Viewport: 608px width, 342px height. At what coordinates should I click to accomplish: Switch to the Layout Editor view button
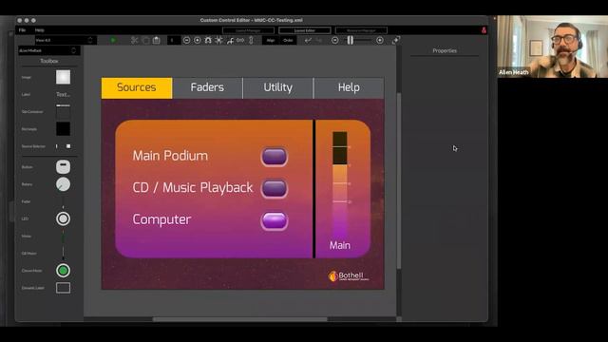tap(305, 30)
